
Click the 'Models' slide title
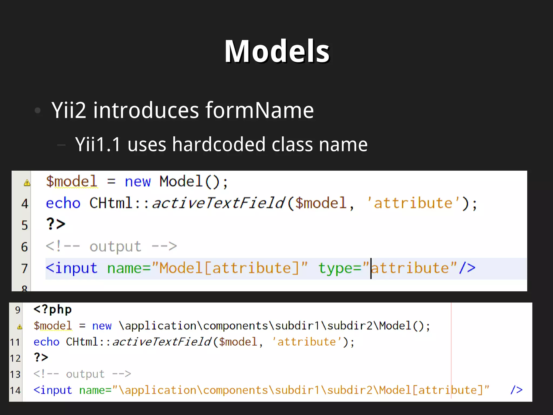click(277, 51)
